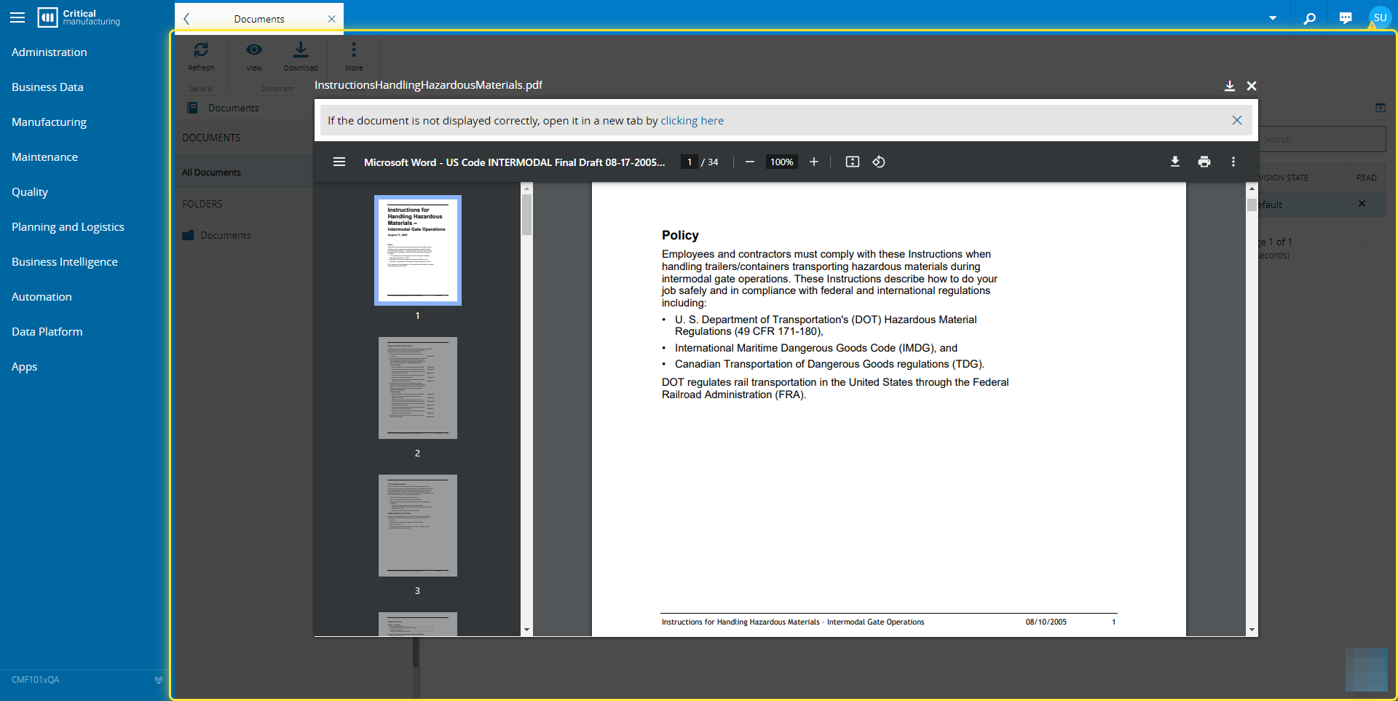Open document via 'clicking here' link
Viewport: 1398px width, 701px height.
click(x=692, y=121)
